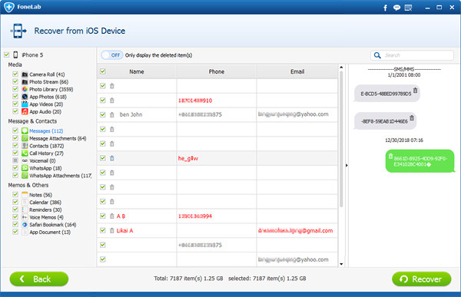This screenshot has width=461, height=297.
Task: Click the Recover from iOS Device phone icon
Action: pyautogui.click(x=18, y=31)
